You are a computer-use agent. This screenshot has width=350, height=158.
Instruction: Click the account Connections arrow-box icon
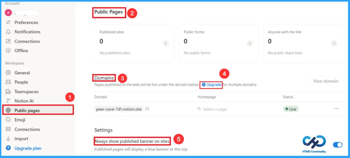(8, 41)
